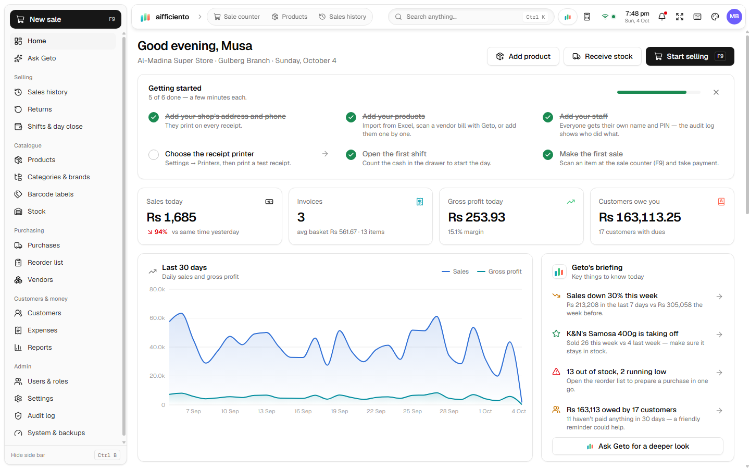Toggle Sales series in chart legend
The image size is (750, 469).
tap(455, 271)
